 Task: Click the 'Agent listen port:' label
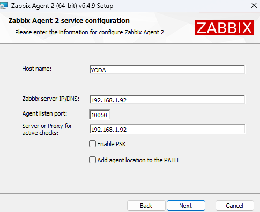[44, 113]
